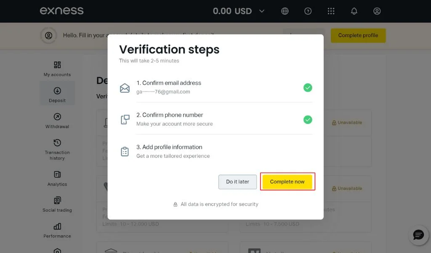Open the help question mark icon

(x=308, y=11)
